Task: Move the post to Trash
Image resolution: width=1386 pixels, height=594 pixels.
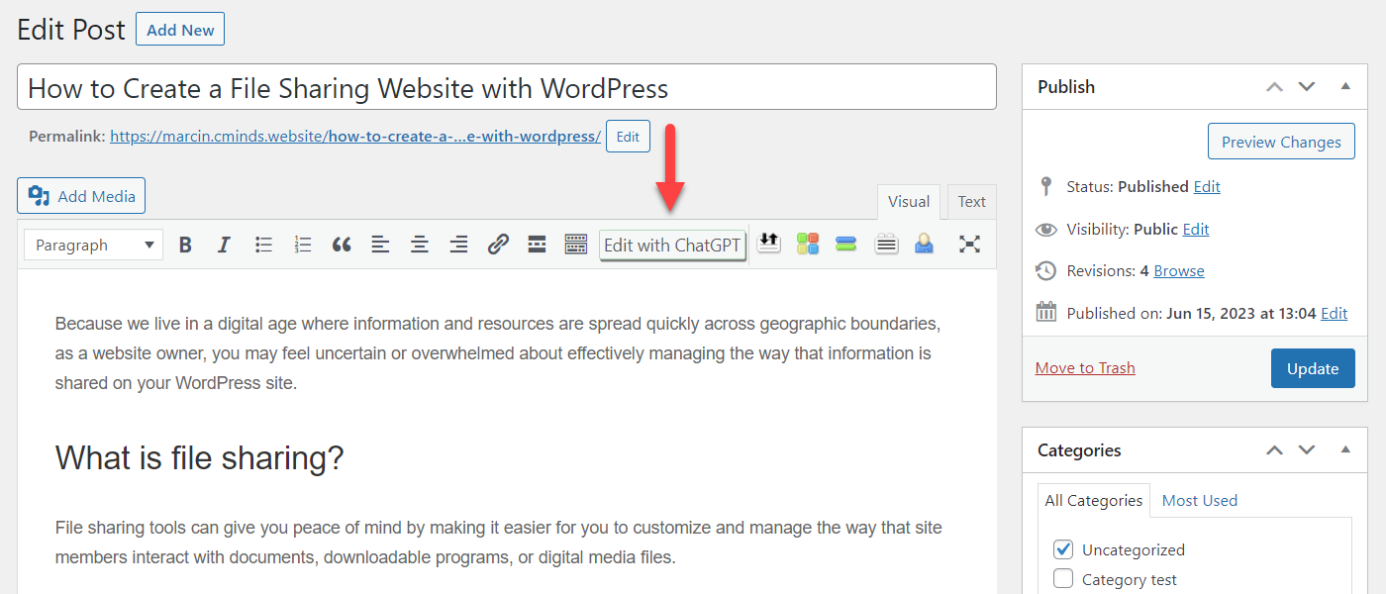Action: [x=1085, y=367]
